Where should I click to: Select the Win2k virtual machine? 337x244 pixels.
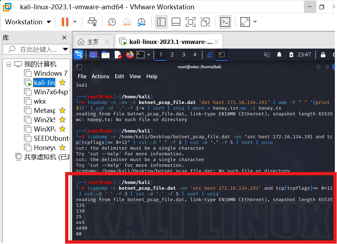point(45,120)
